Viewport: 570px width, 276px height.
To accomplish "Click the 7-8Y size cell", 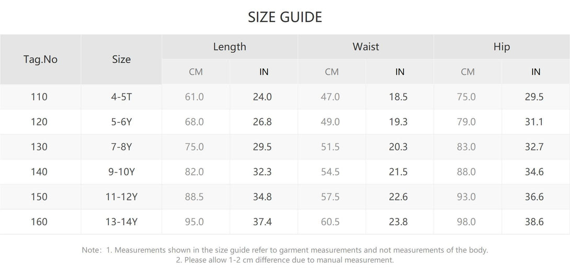I will 121,147.
